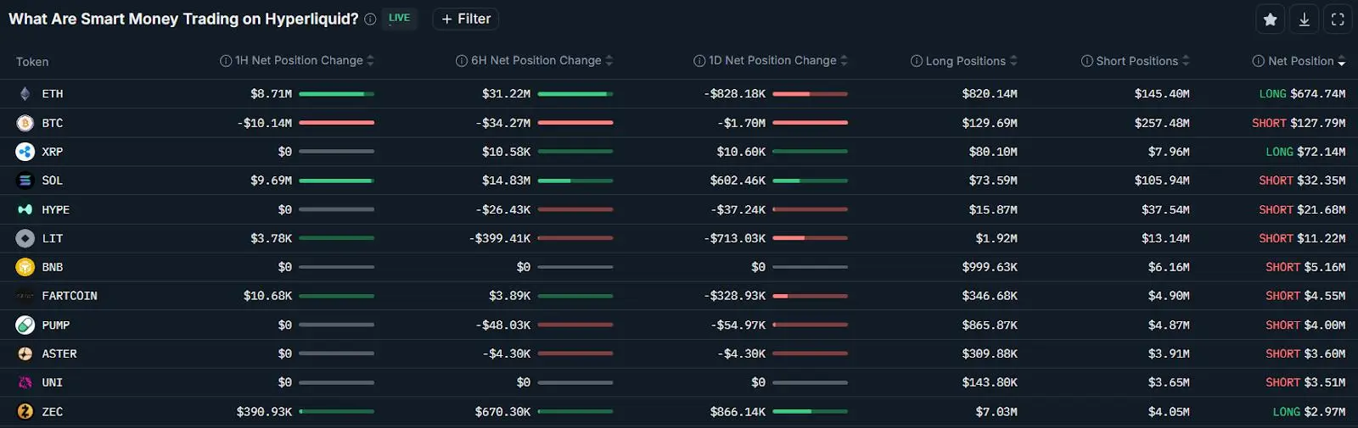Click the XRP token icon
The image size is (1358, 428).
pyautogui.click(x=25, y=152)
